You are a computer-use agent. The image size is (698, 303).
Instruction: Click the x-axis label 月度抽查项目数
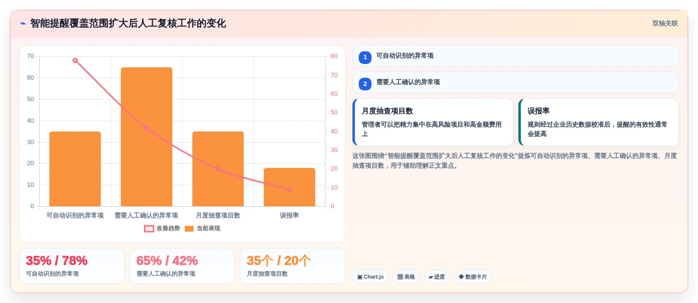pyautogui.click(x=218, y=216)
